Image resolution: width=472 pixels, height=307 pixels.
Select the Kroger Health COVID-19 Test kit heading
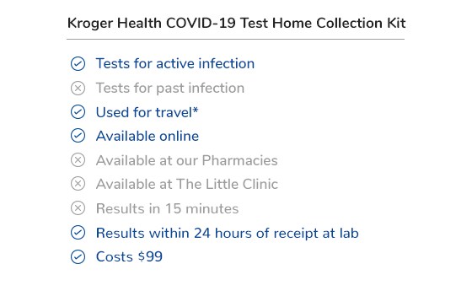[x=236, y=24]
